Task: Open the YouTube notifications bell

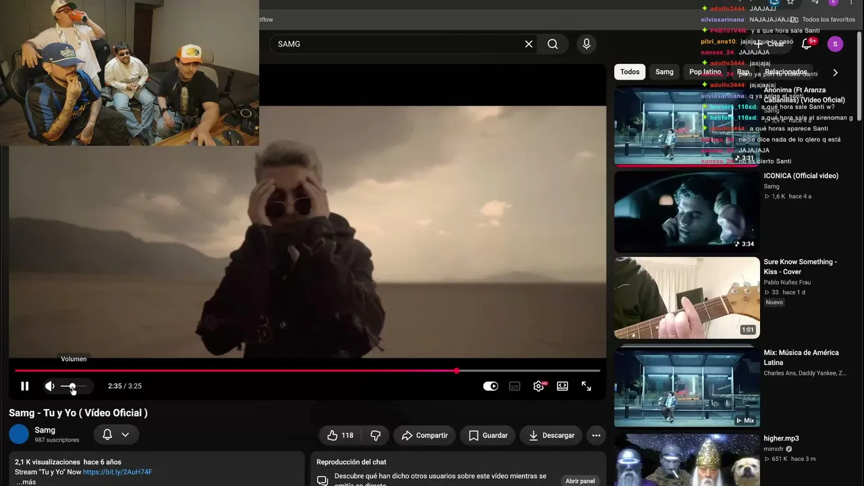Action: (x=807, y=44)
